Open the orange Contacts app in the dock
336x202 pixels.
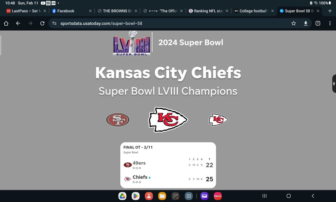149,196
